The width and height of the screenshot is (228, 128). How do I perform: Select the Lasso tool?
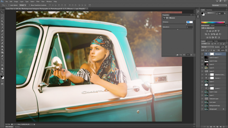[x=2, y=18]
